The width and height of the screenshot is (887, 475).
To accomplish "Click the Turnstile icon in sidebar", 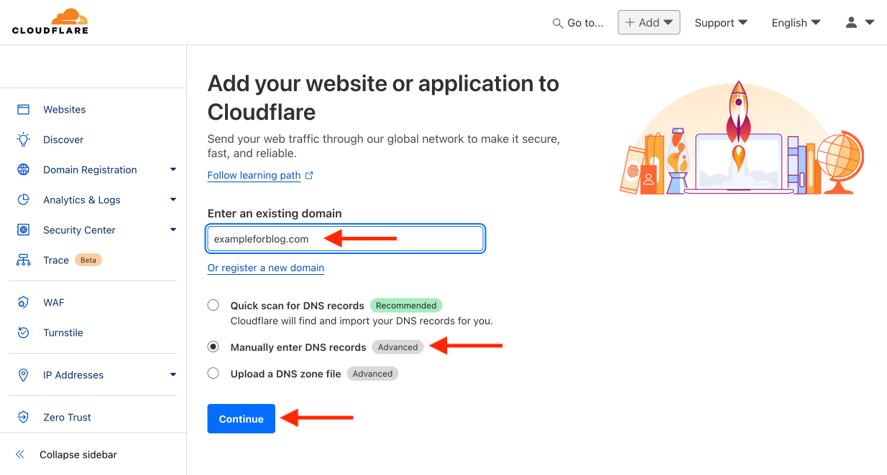I will pos(24,333).
